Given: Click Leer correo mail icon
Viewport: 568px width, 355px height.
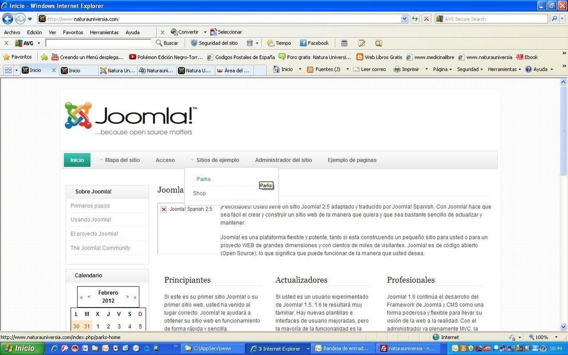Looking at the screenshot, I should [356, 69].
